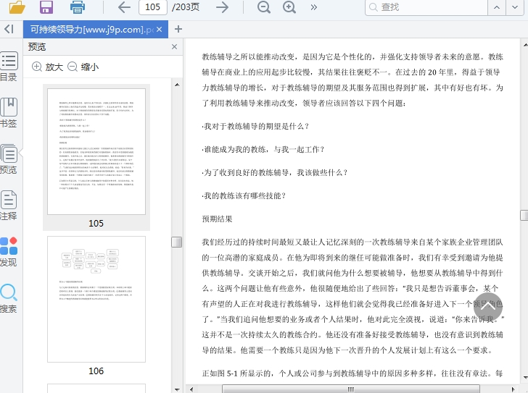Viewport: 528px width, 393px height.
Task: Open the 预览 thumbnails panel in sidebar
Action: pyautogui.click(x=9, y=159)
